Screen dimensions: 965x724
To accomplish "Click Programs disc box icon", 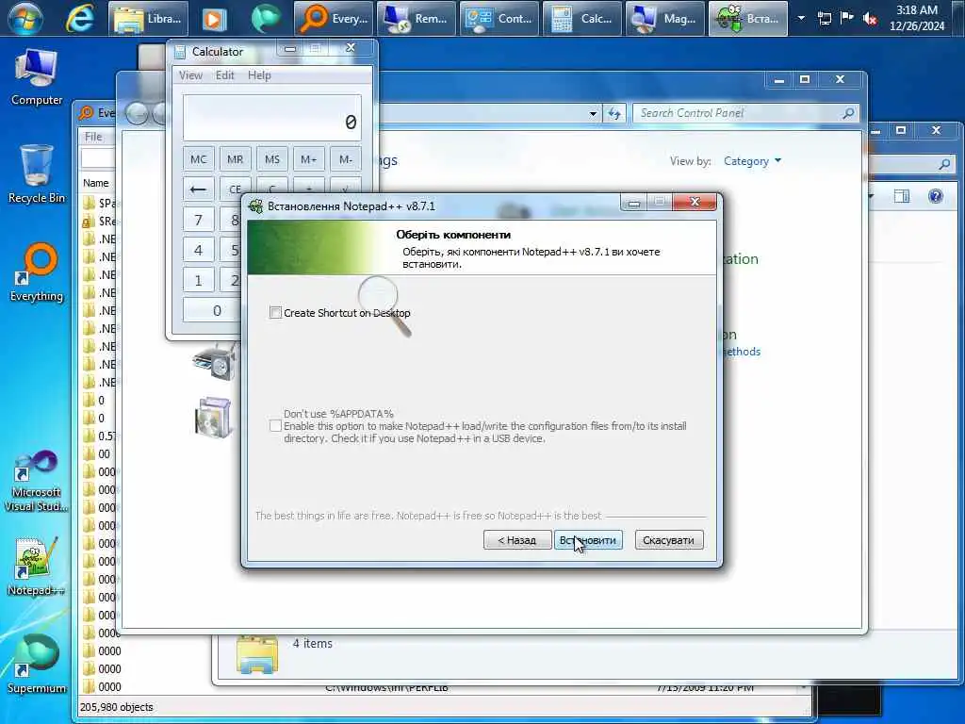I will click(x=213, y=417).
